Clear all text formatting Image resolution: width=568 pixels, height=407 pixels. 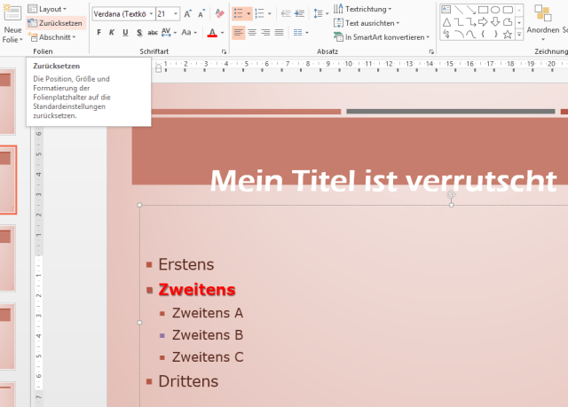(219, 14)
